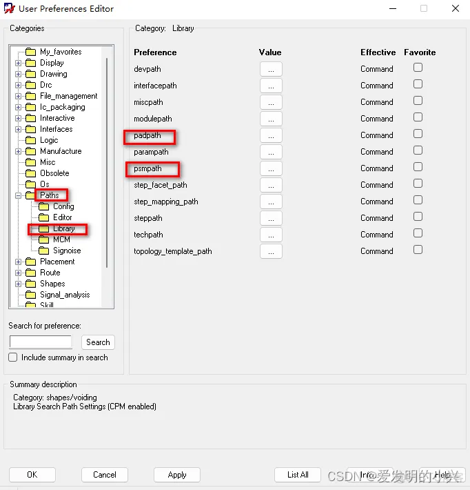This screenshot has height=490, width=470.
Task: Mark devpath as favorite
Action: click(418, 68)
